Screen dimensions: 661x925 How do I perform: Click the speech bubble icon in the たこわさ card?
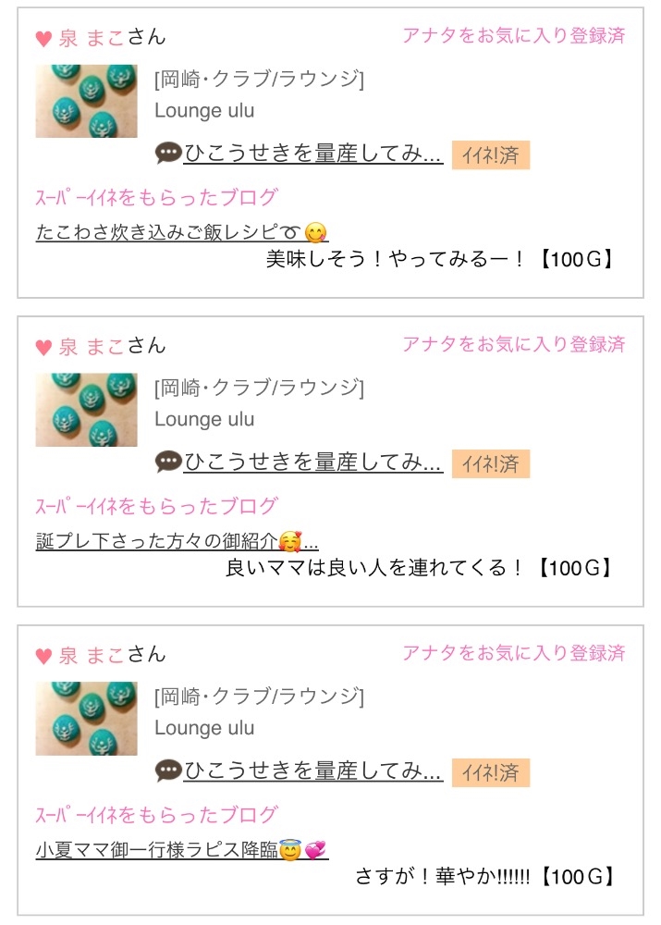point(168,154)
